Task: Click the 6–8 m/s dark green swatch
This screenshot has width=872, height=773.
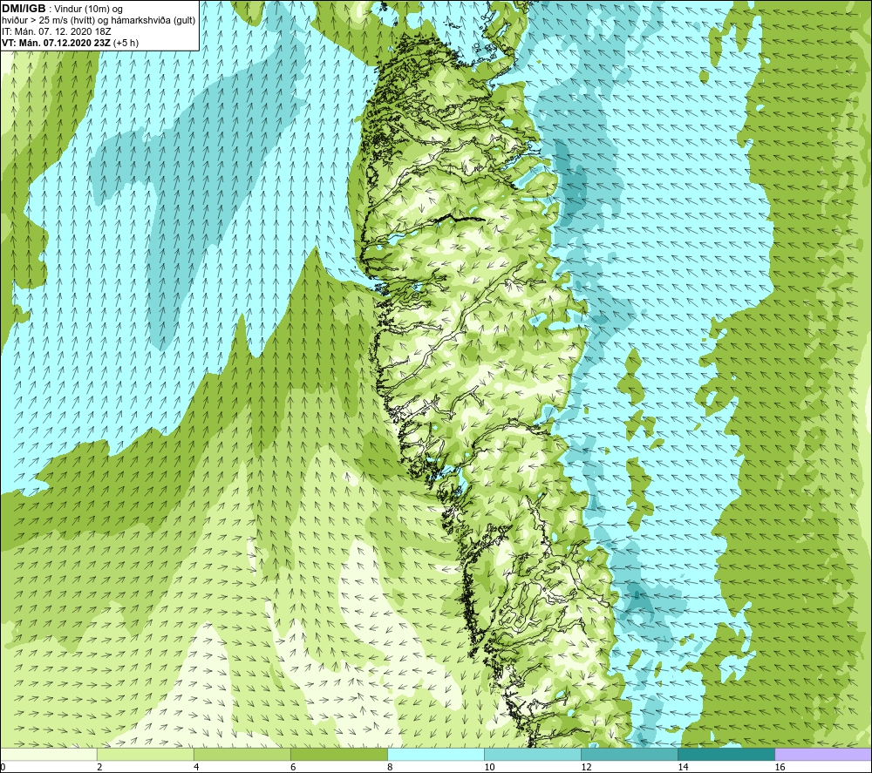Action: [x=338, y=754]
